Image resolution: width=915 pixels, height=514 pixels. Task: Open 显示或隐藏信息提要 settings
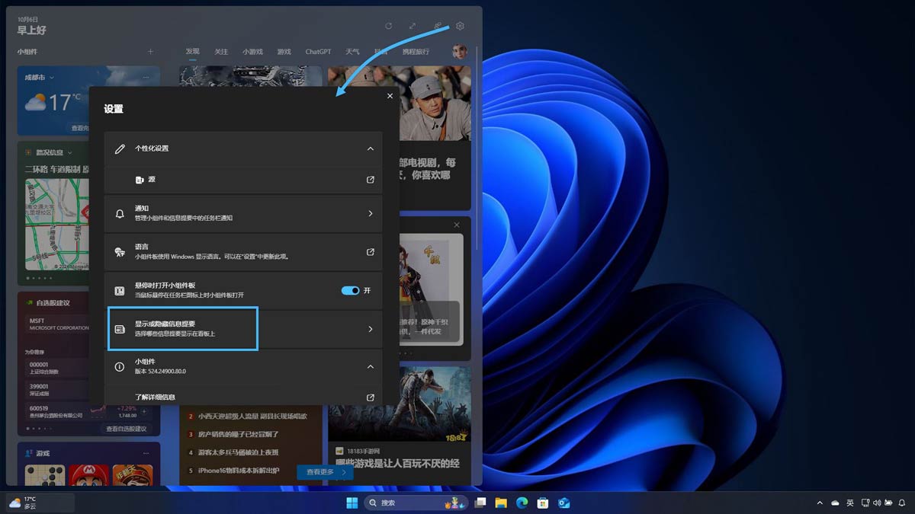(x=243, y=329)
